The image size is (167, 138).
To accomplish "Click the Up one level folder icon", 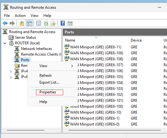I will (x=22, y=23).
